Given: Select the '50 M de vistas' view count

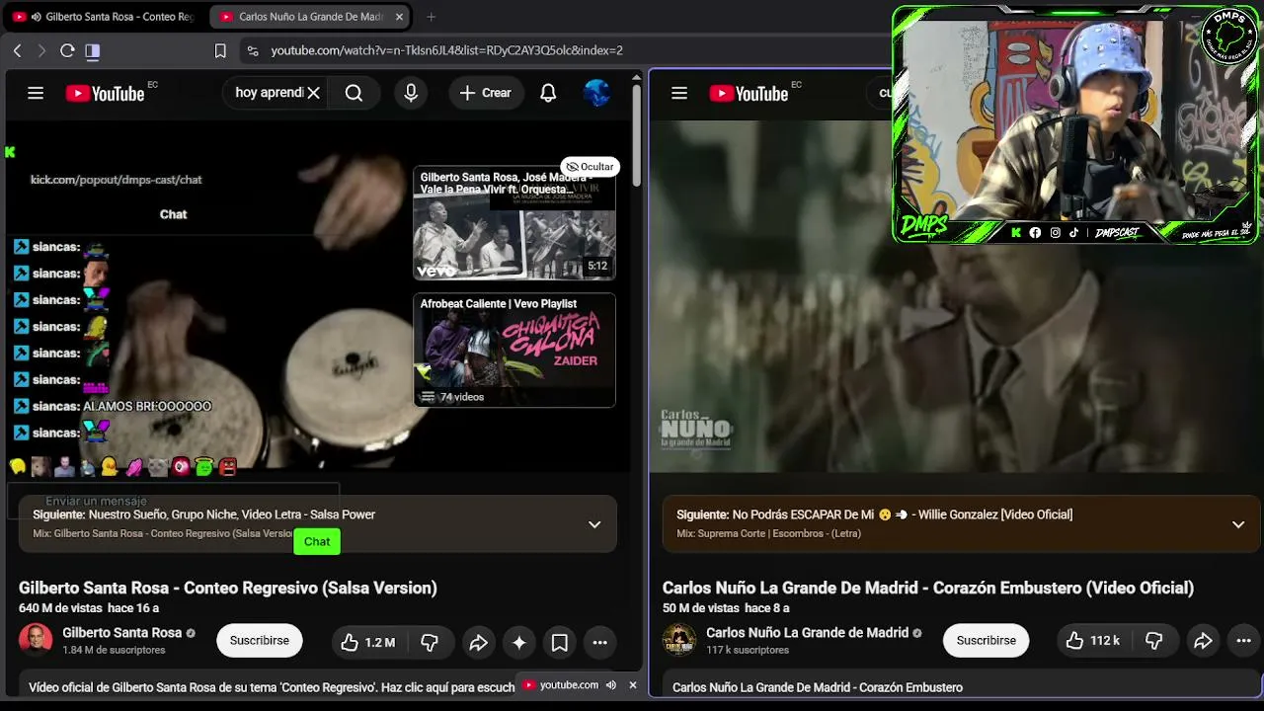Looking at the screenshot, I should tap(700, 608).
